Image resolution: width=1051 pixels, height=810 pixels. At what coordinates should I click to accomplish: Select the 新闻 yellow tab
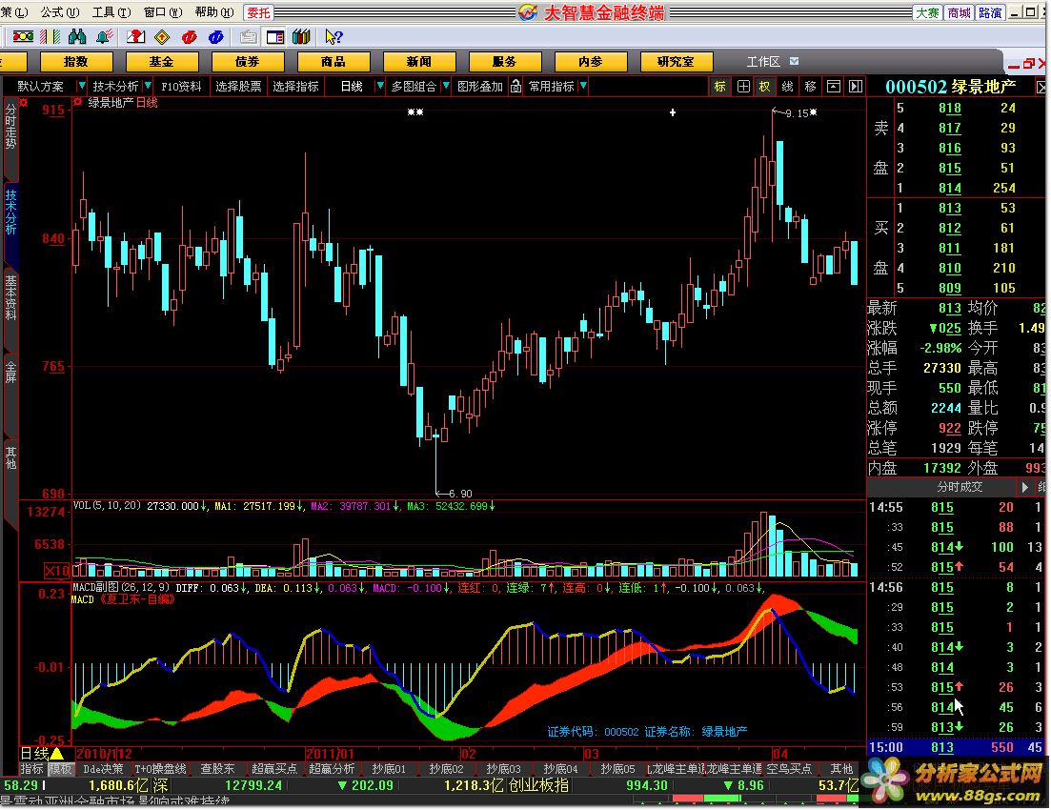(419, 62)
